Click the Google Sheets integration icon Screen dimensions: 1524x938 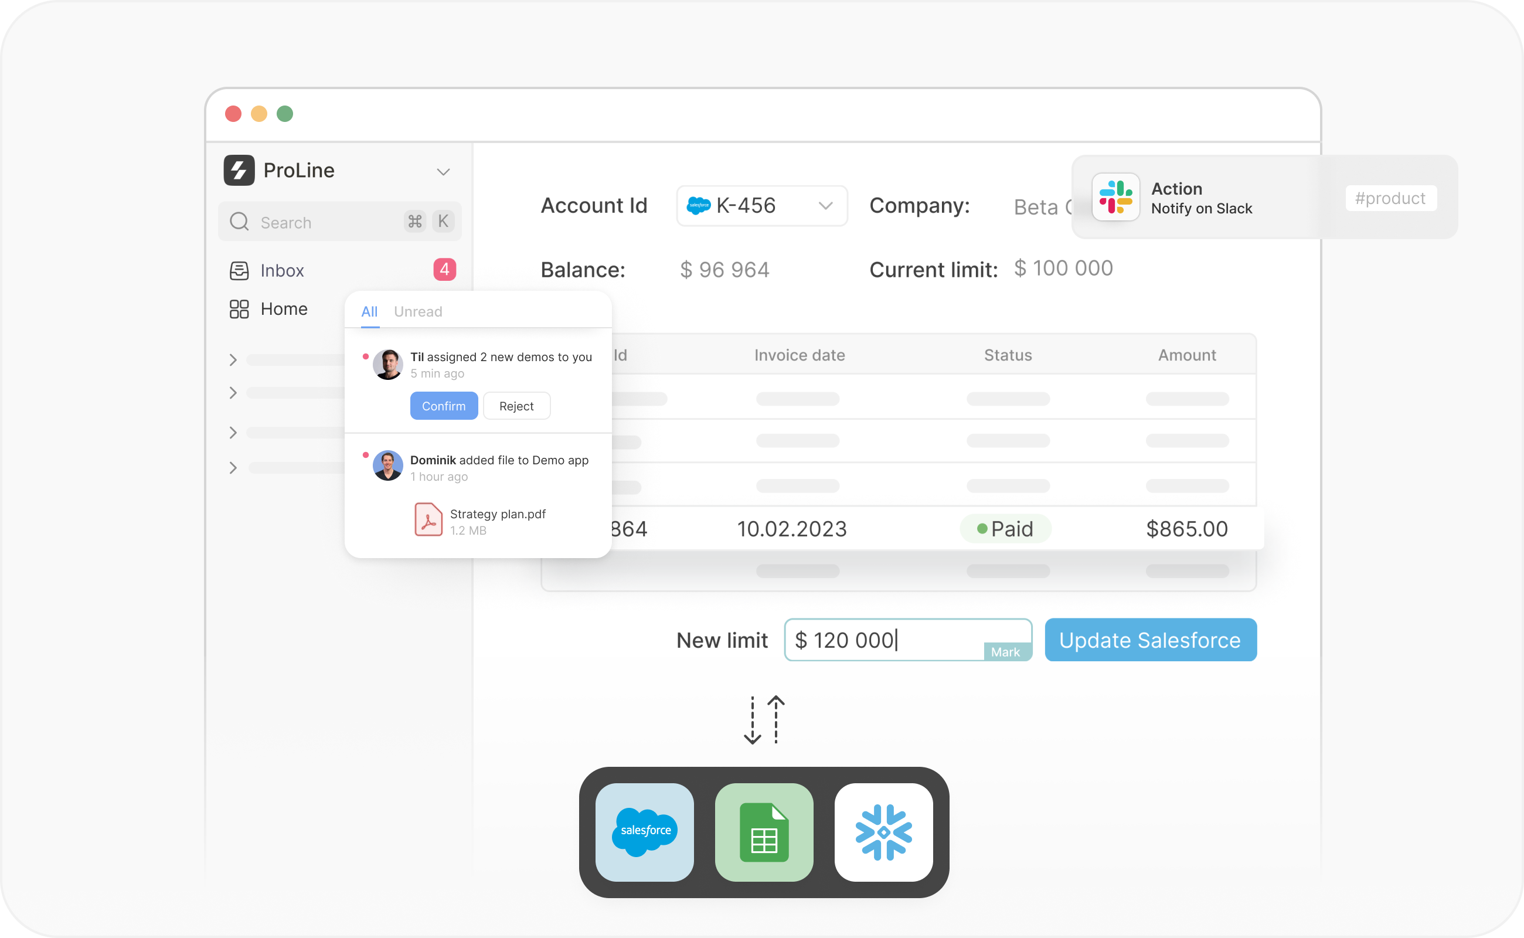764,832
